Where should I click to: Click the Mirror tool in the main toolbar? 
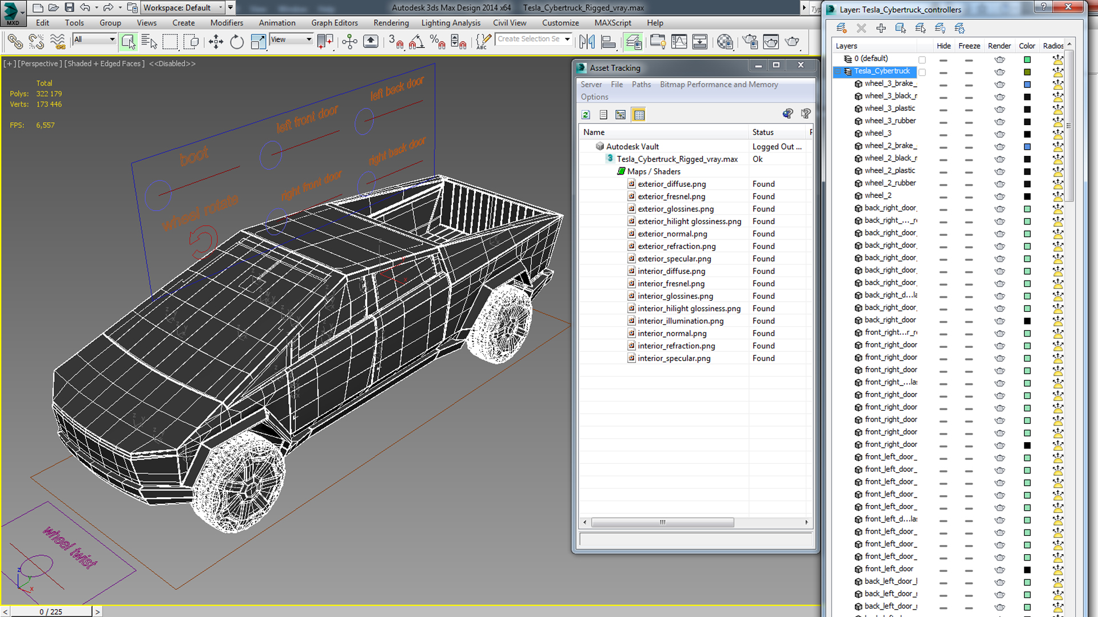(x=587, y=42)
